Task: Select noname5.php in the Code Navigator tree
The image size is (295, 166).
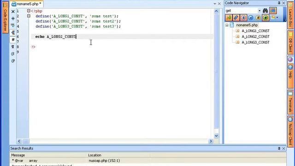Action: [247, 25]
